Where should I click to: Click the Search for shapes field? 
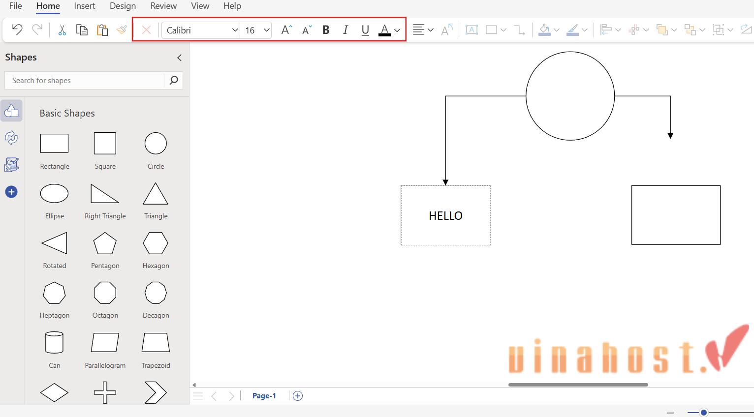point(84,81)
